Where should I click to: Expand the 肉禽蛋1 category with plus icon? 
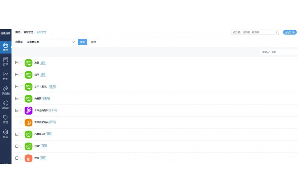[17, 98]
